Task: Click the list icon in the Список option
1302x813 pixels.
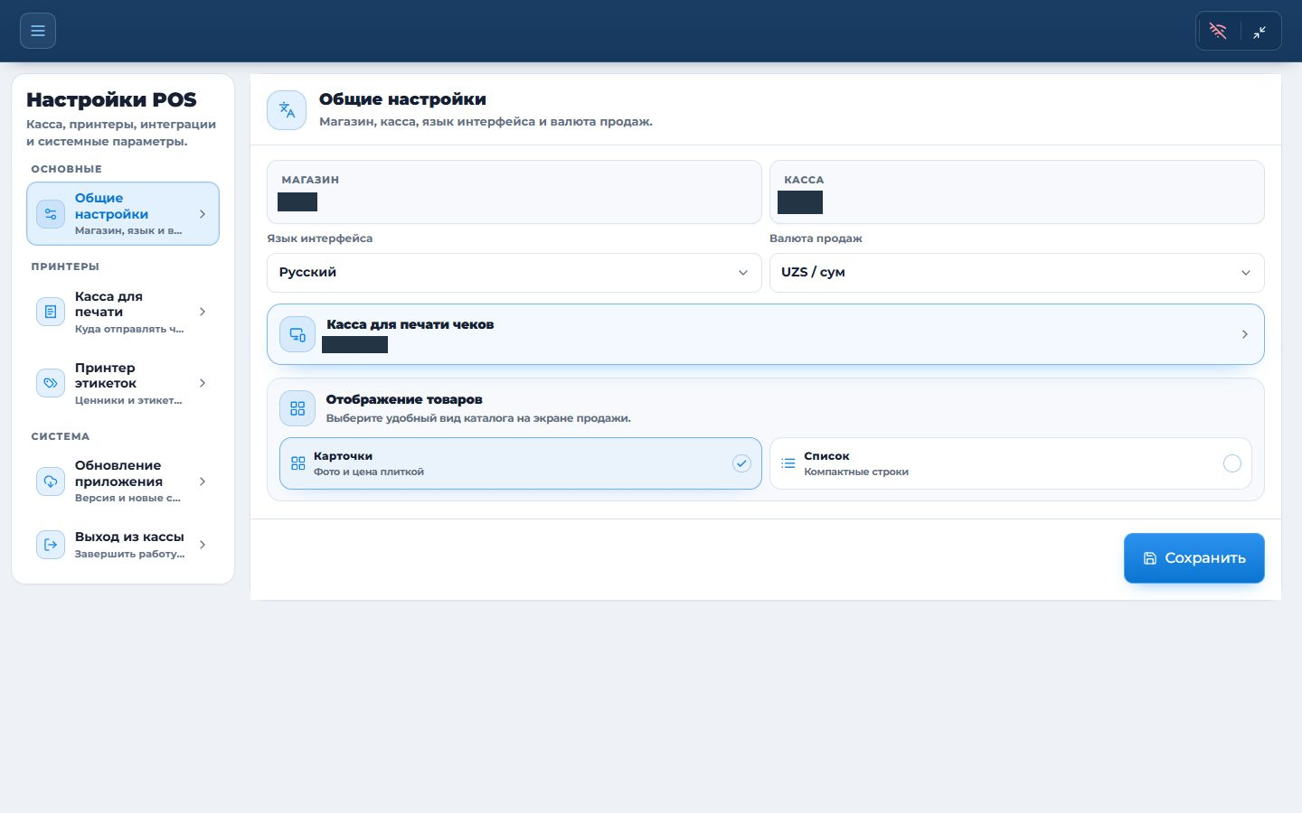Action: [788, 463]
